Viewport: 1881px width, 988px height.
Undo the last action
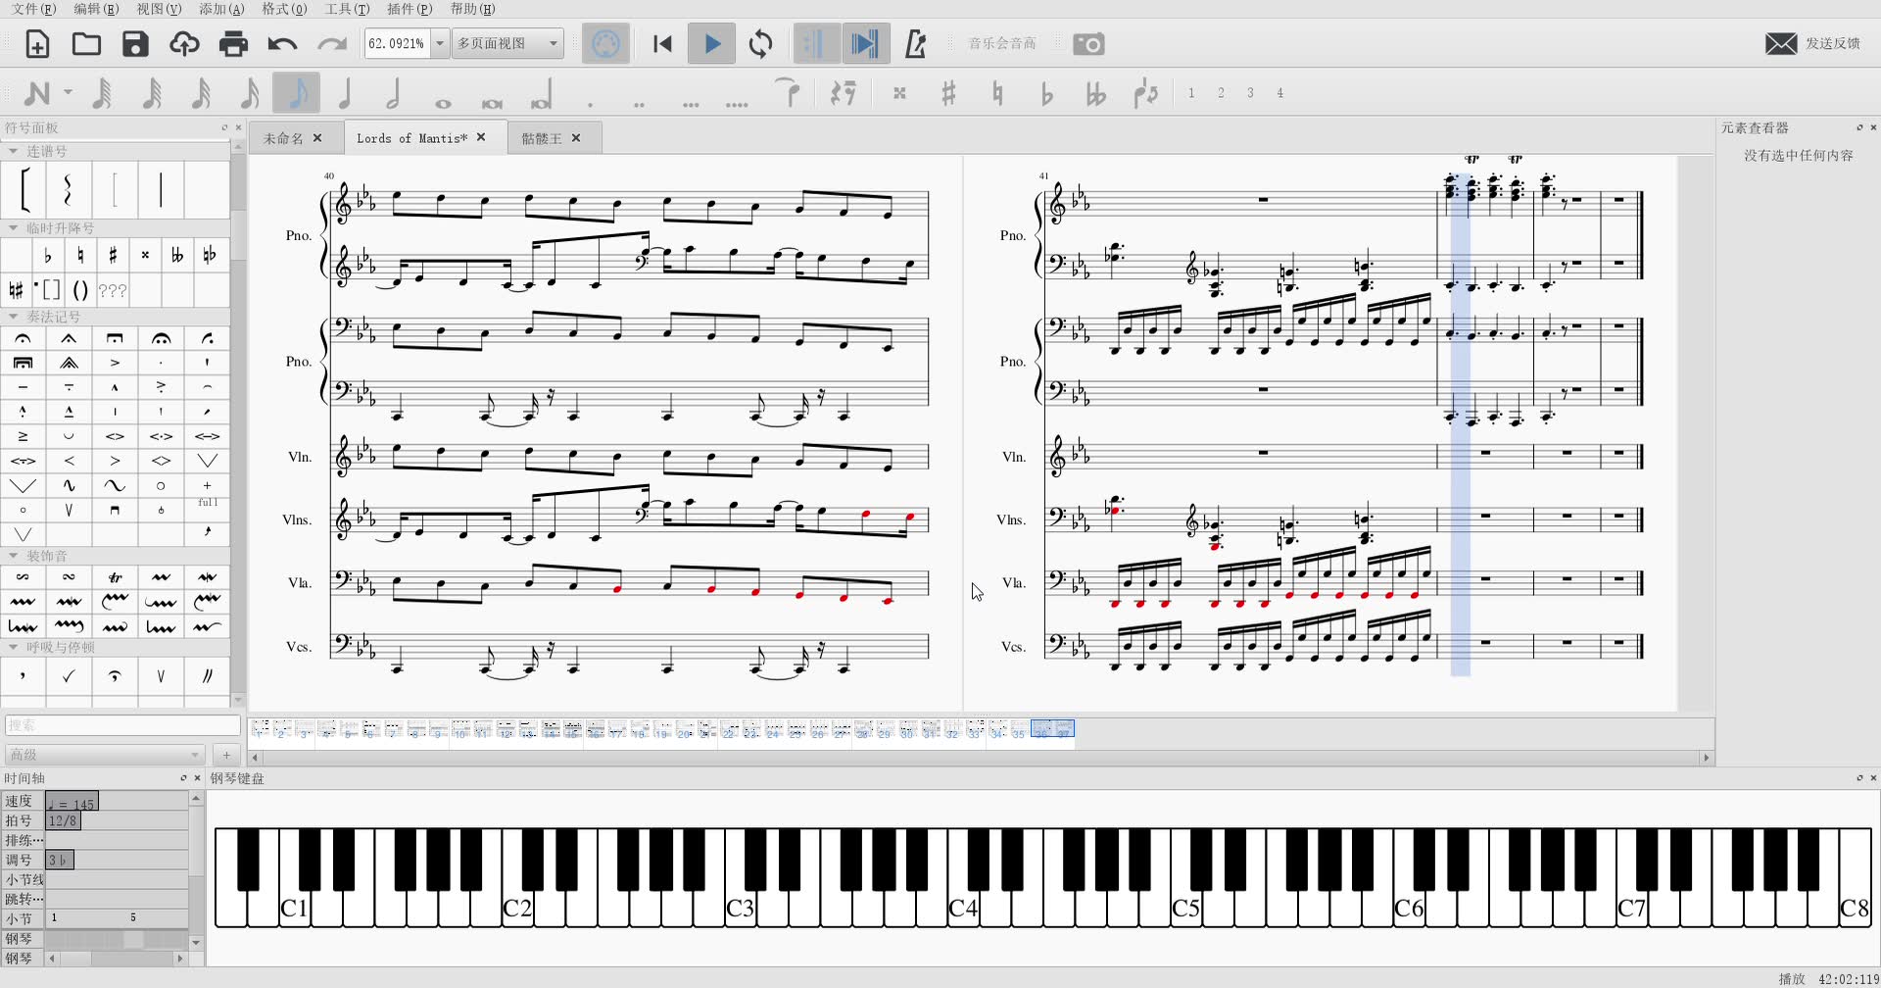click(282, 44)
